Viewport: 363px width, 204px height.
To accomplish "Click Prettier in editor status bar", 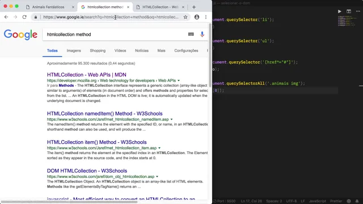I will click(x=336, y=201).
